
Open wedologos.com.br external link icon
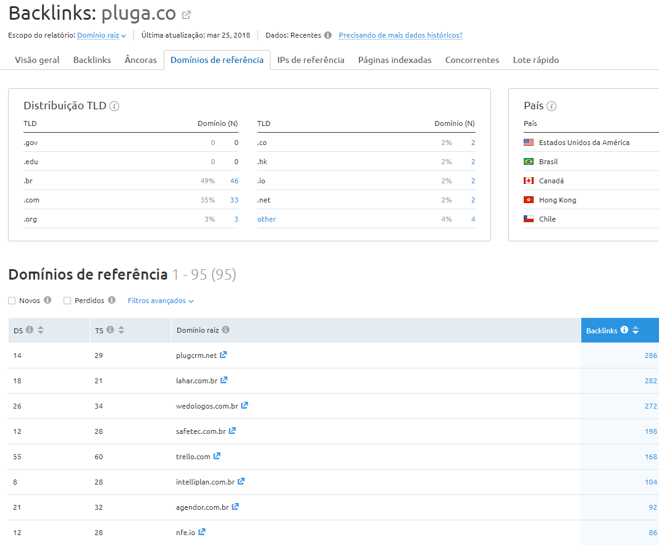pyautogui.click(x=245, y=405)
